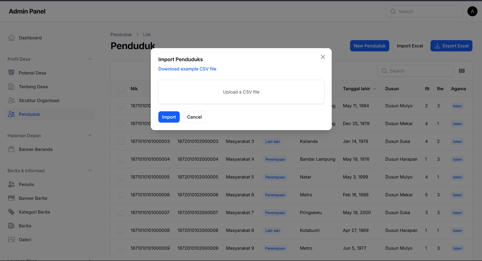Click Penduduk breadcrumb link
482x261 pixels.
point(121,35)
